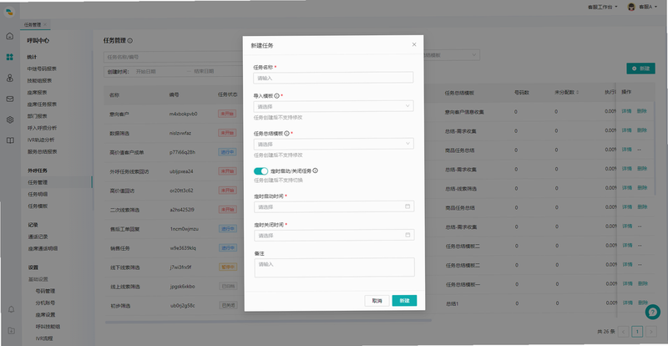Open the notification bell icon
Viewport: 668px width, 346px height.
pos(11,310)
